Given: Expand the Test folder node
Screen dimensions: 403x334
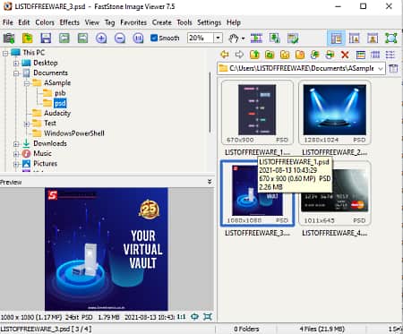Looking at the screenshot, I should pos(27,124).
